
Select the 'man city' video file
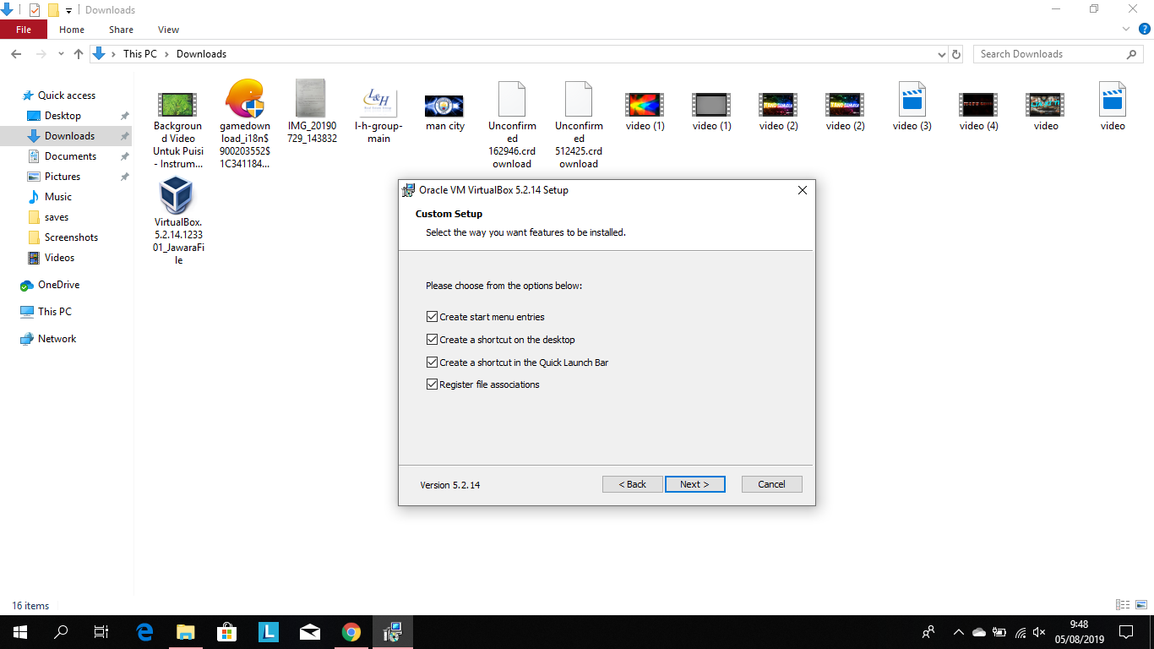pos(444,112)
